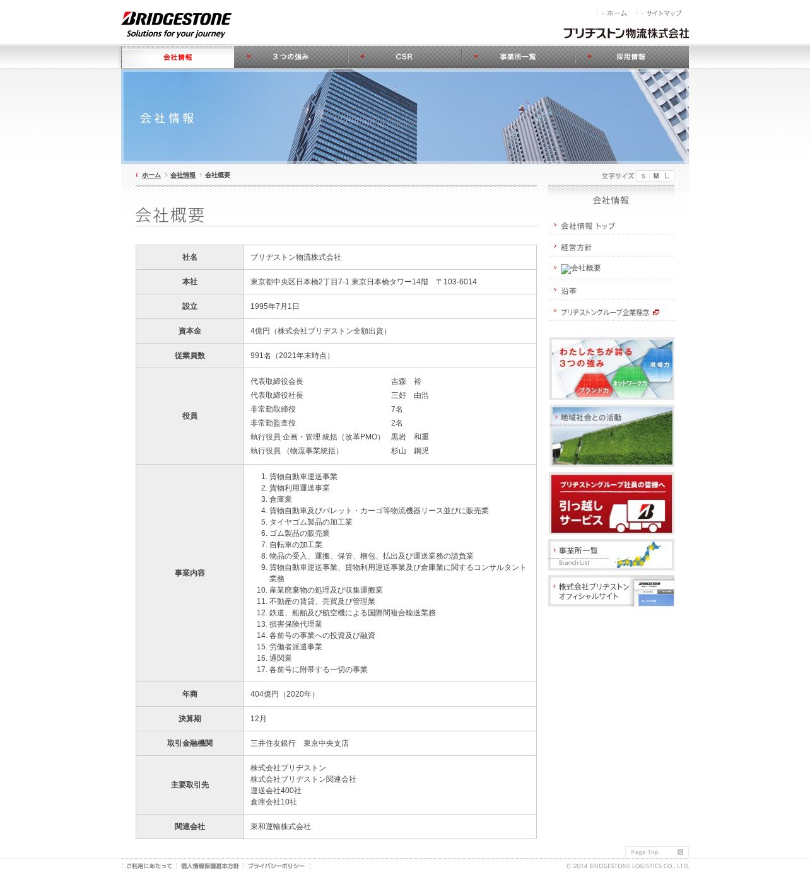
Task: Open 会社情報 トップ in the sidebar
Action: click(588, 226)
